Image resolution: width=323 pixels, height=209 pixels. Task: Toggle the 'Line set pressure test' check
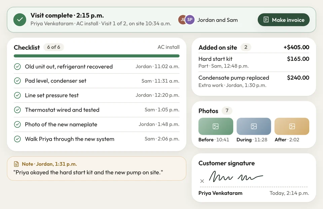(17, 95)
